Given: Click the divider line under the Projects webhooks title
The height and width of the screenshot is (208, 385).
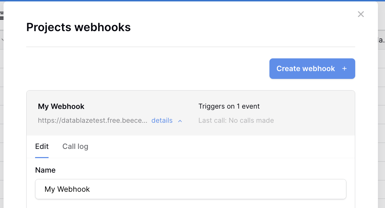Looking at the screenshot, I should click(190, 47).
